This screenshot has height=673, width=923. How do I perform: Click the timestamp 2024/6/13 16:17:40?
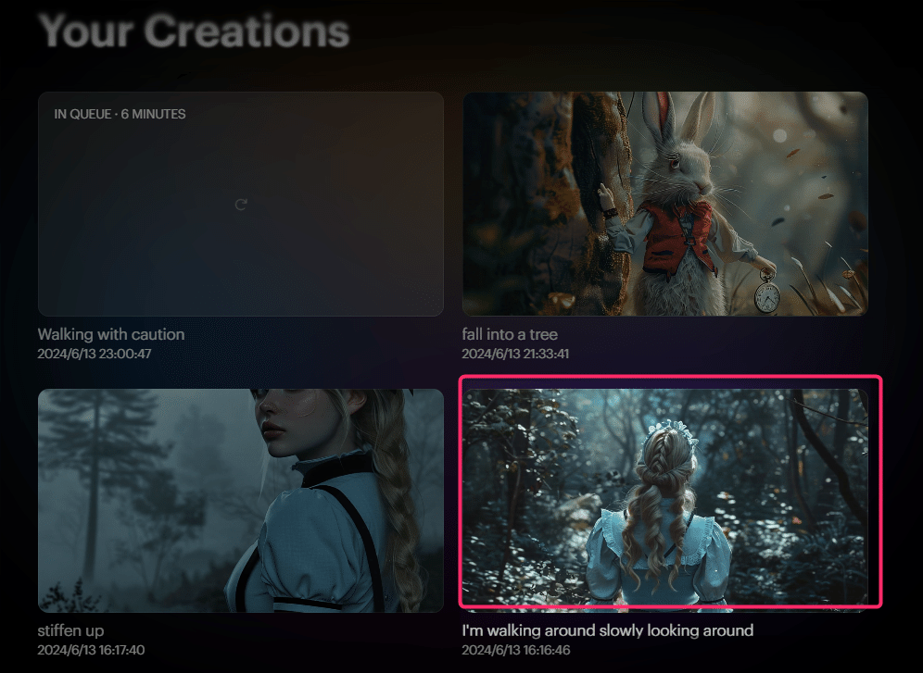[x=91, y=650]
